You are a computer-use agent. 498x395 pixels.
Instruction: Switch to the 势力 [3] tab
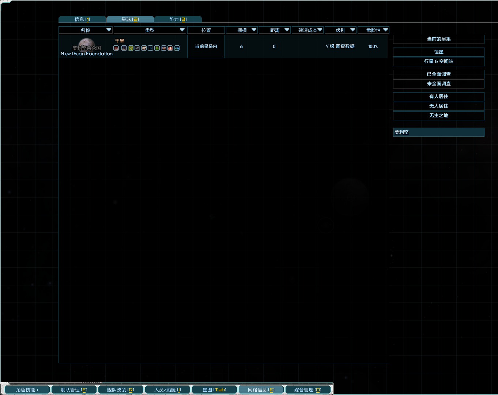click(178, 19)
